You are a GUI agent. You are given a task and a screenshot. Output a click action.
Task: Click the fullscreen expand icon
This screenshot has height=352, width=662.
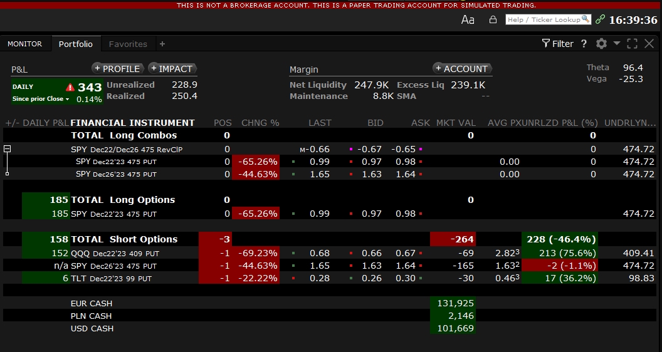pos(632,43)
